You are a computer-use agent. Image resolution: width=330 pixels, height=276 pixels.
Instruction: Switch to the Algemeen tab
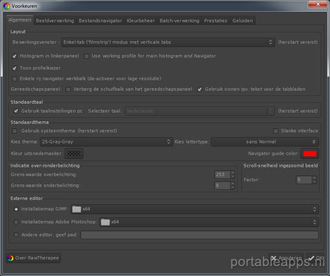(20, 20)
